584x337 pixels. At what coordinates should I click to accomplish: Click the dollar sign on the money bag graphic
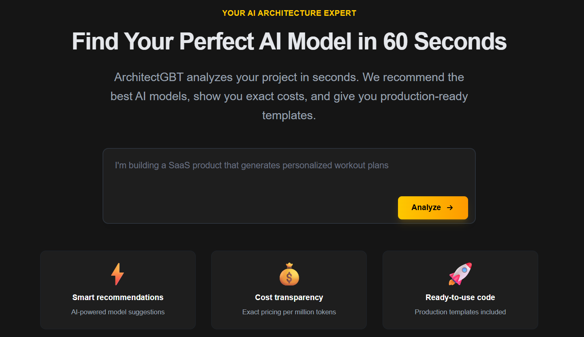click(289, 277)
